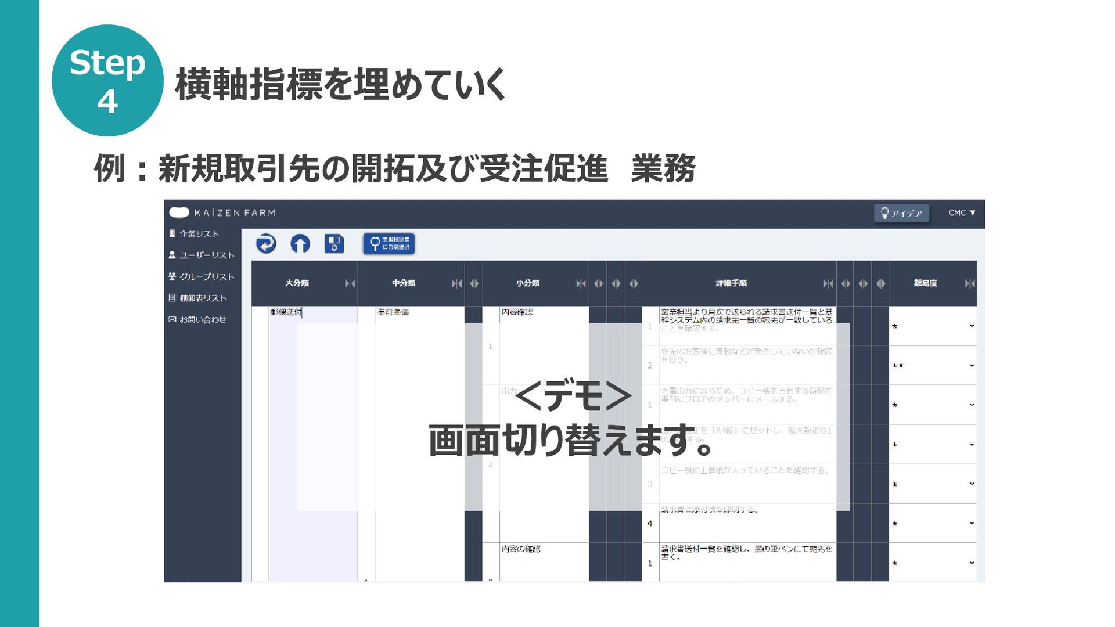
Task: Click the building icon beside 企業リスト
Action: point(172,233)
